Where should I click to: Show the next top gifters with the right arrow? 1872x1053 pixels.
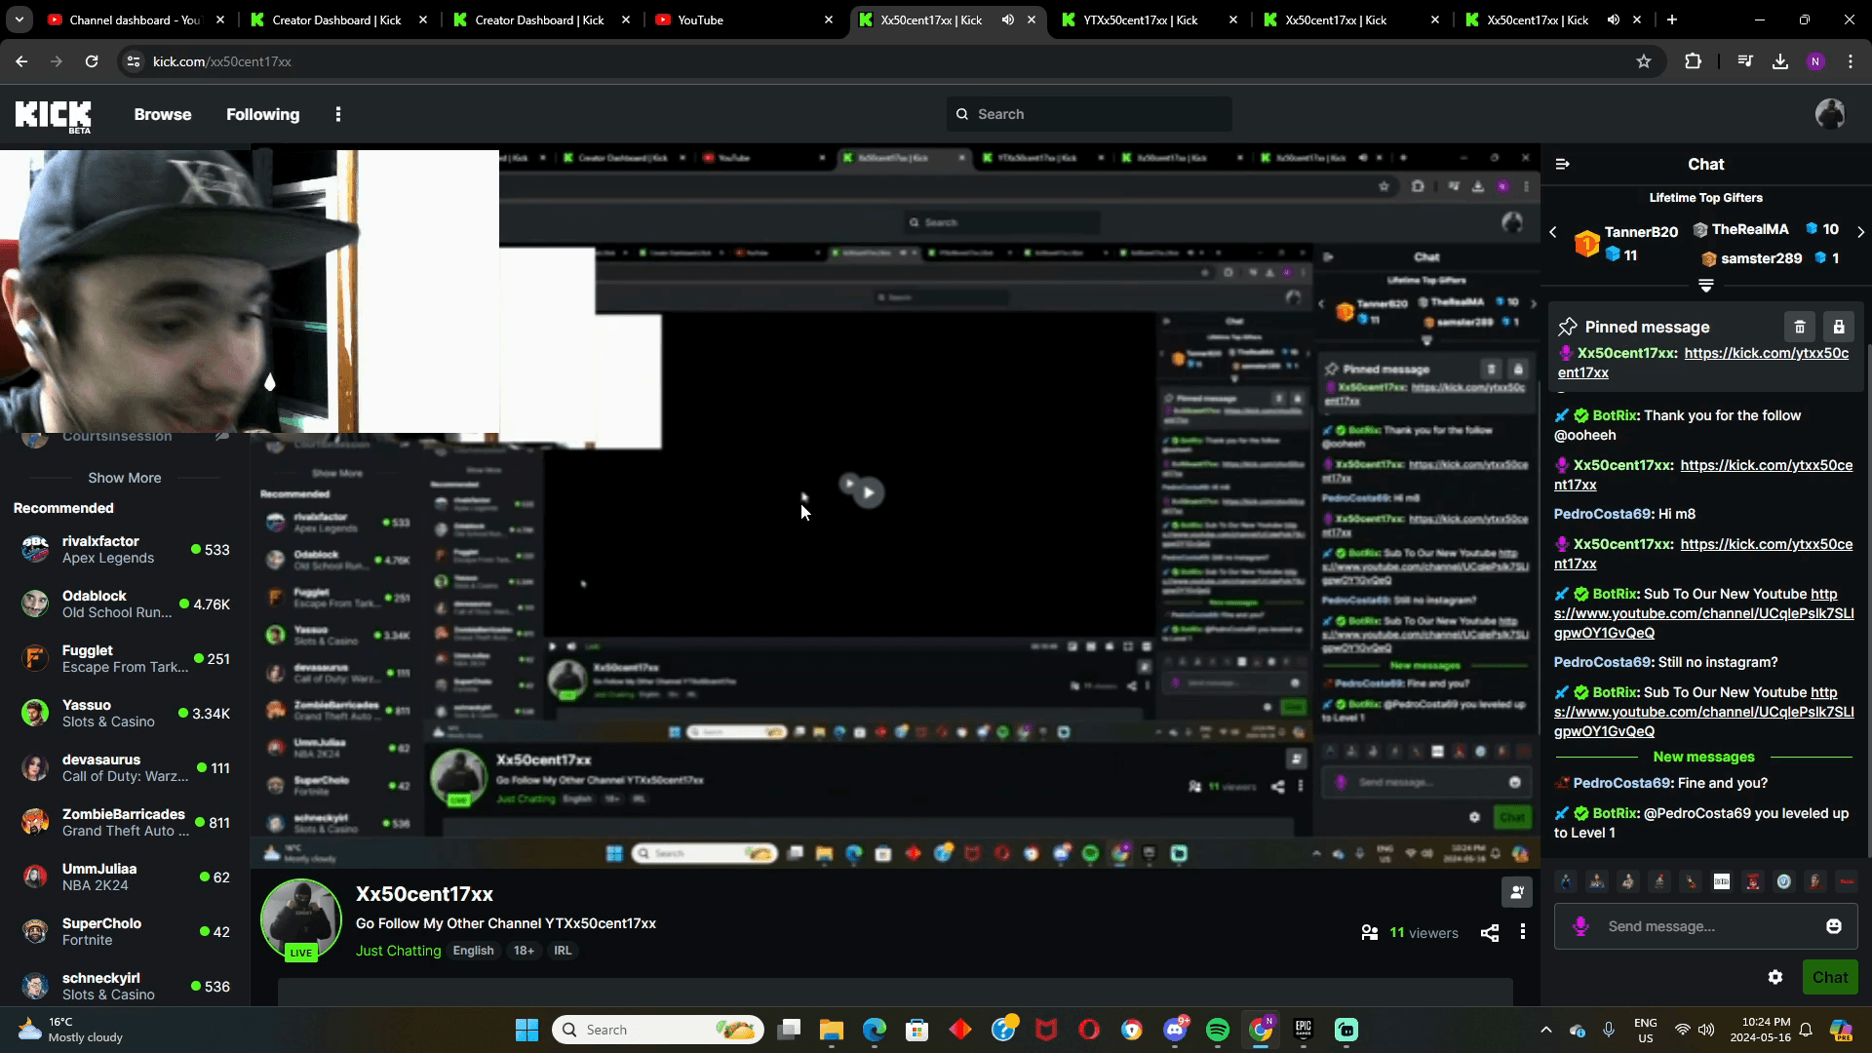1861,232
